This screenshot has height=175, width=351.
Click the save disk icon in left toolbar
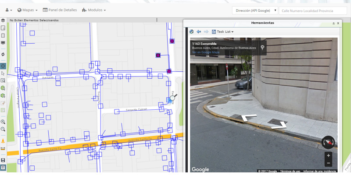[x=3, y=161]
